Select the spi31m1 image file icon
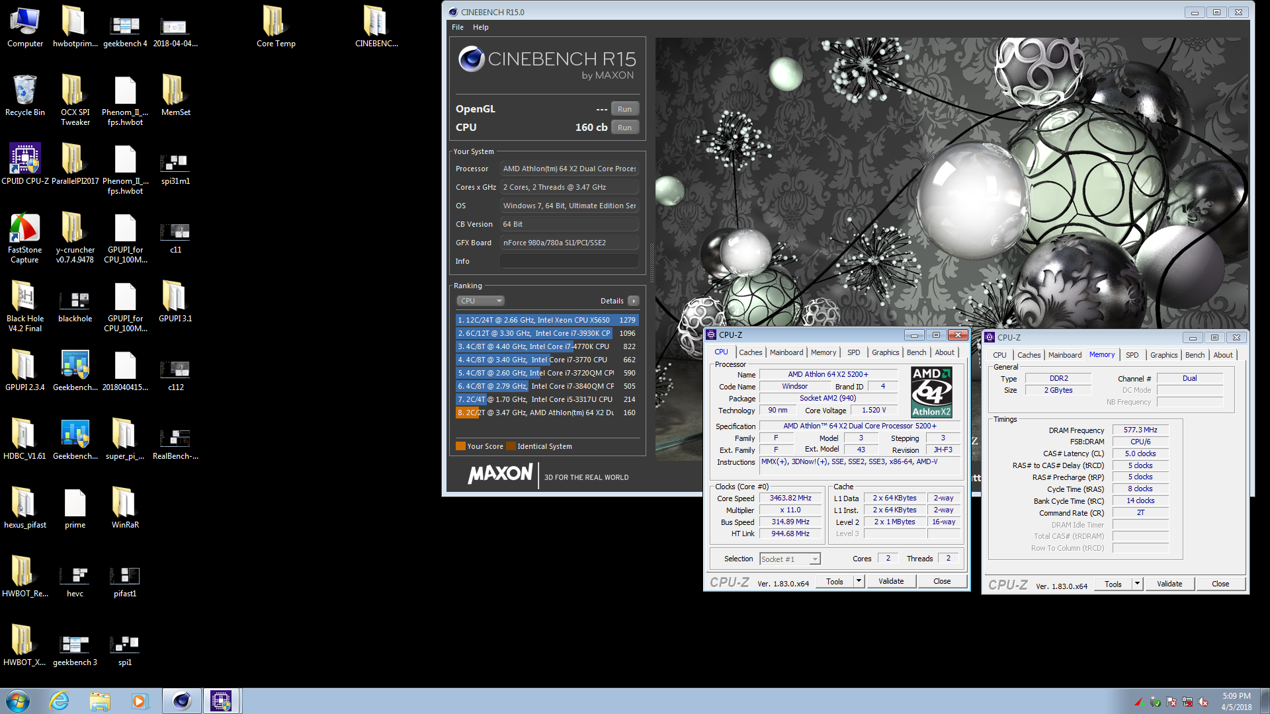Screen dimensions: 1270x714 [175, 169]
